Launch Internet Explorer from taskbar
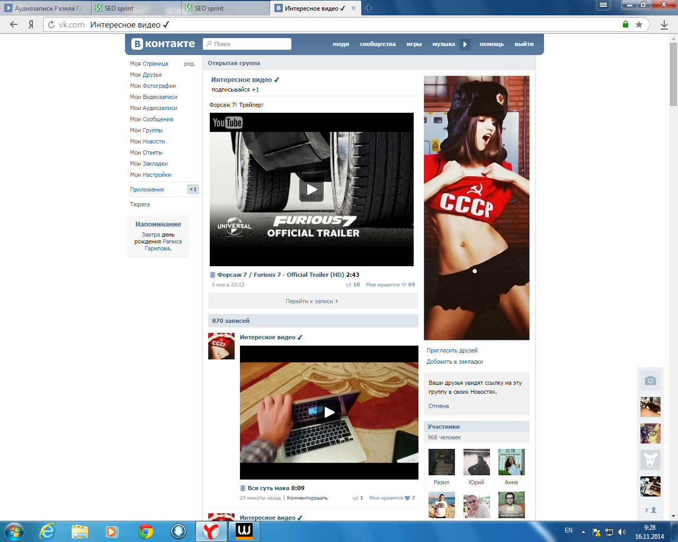This screenshot has width=678, height=542. (47, 531)
